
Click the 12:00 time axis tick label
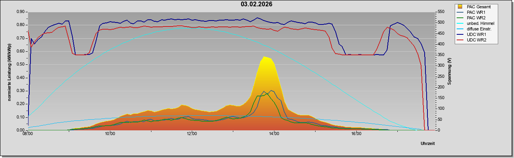pos(192,134)
